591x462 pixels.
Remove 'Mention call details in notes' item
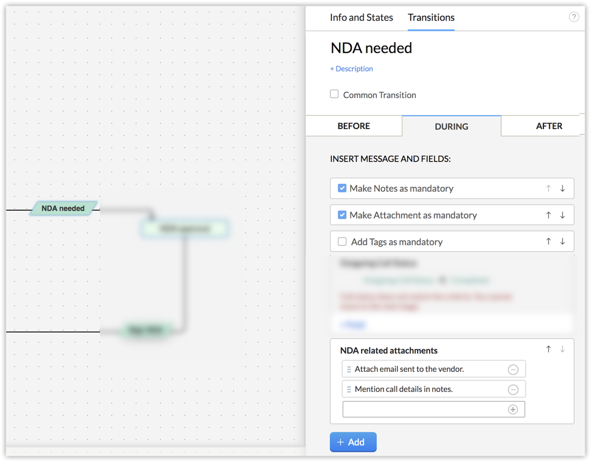coord(513,390)
